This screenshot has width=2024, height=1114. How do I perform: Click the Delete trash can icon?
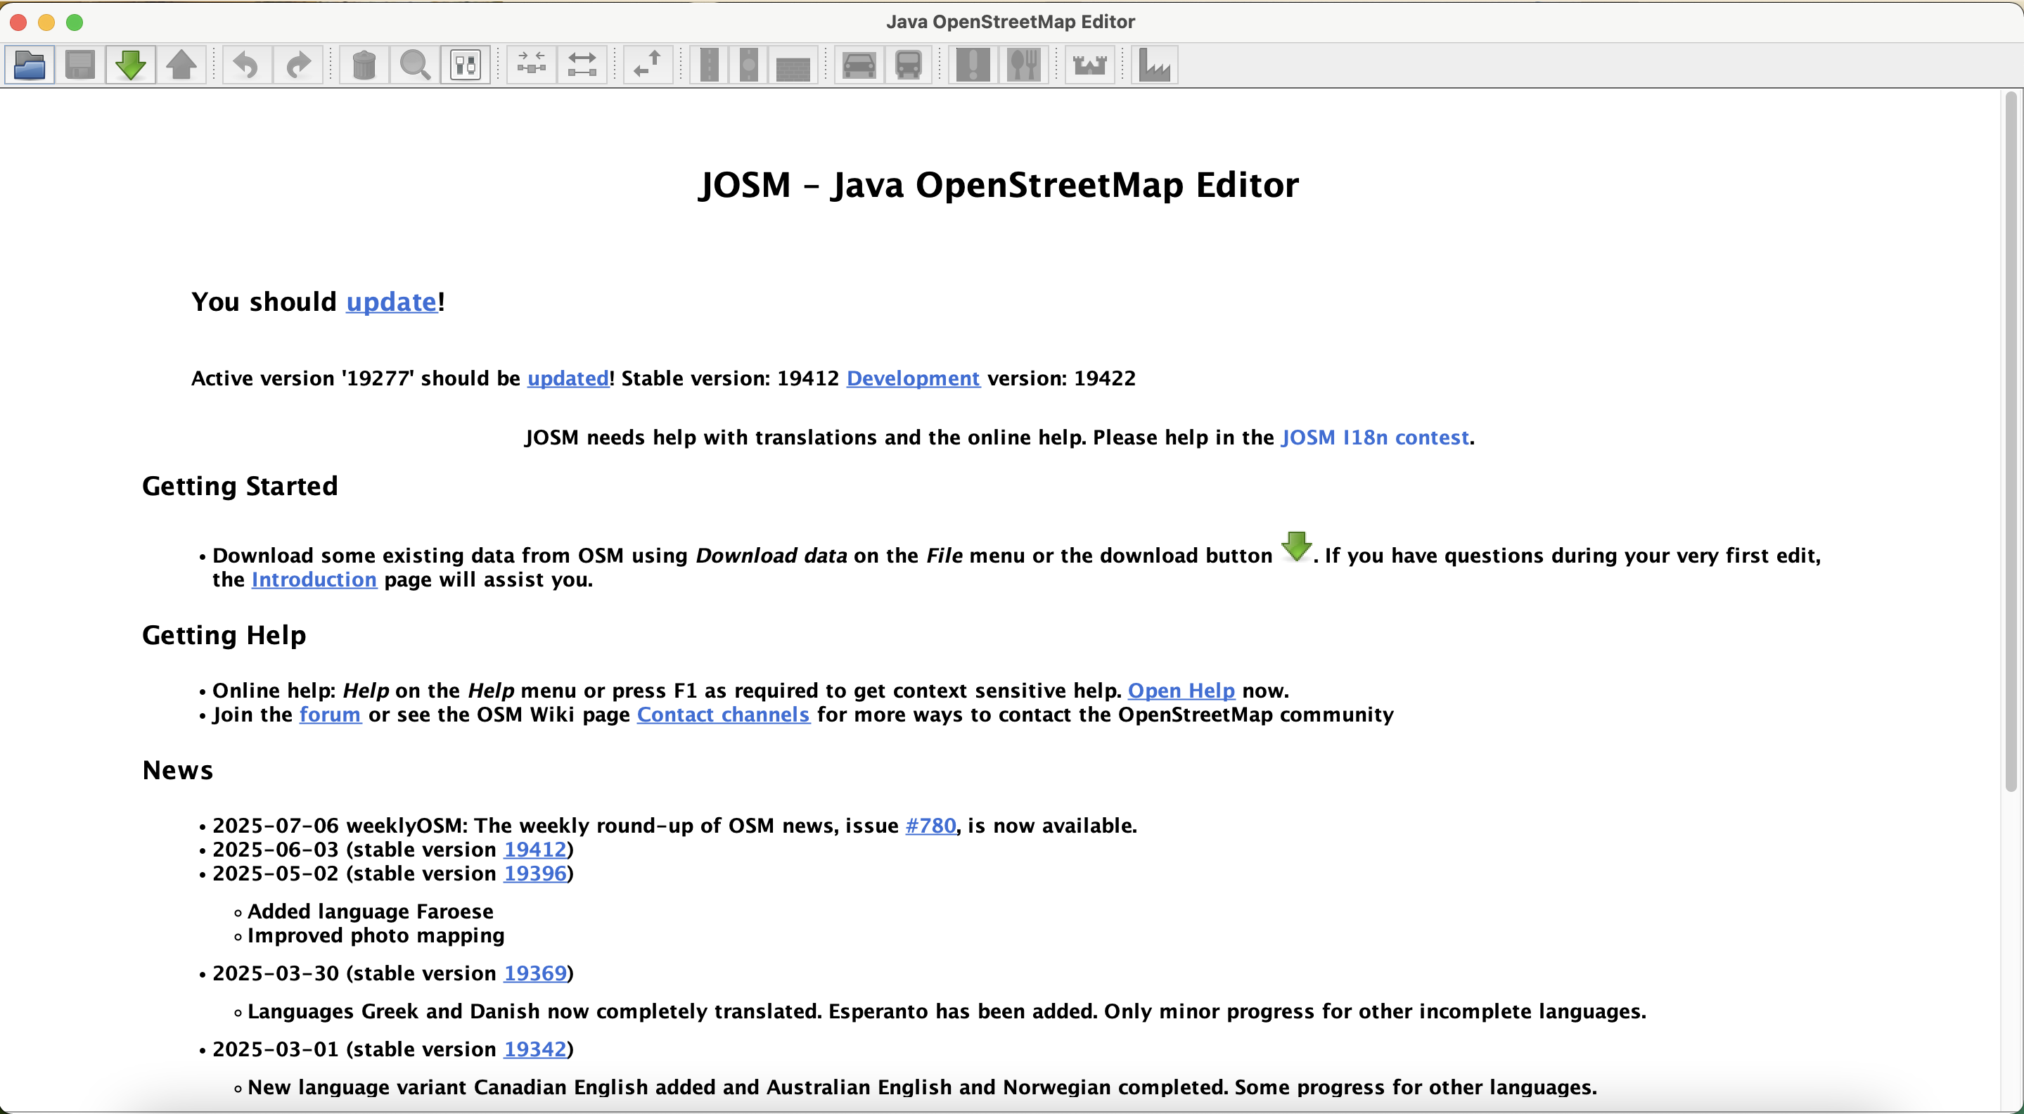pos(364,65)
